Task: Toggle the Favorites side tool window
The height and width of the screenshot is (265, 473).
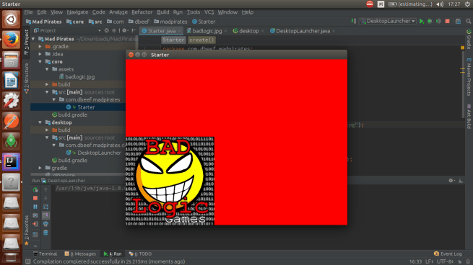Action: 27,230
